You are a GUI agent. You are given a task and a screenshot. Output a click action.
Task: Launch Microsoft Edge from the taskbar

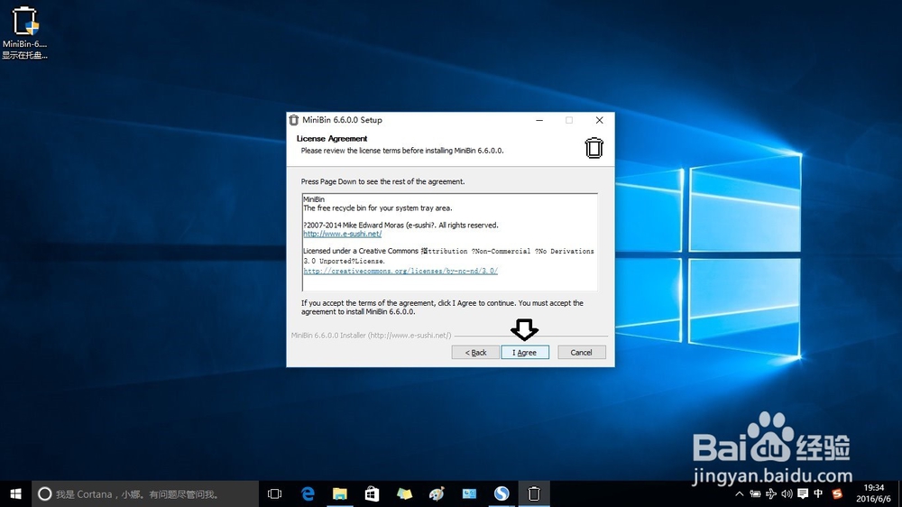point(308,493)
